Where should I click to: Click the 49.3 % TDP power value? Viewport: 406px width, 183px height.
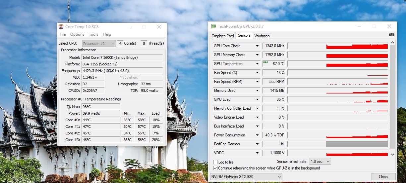[274, 135]
